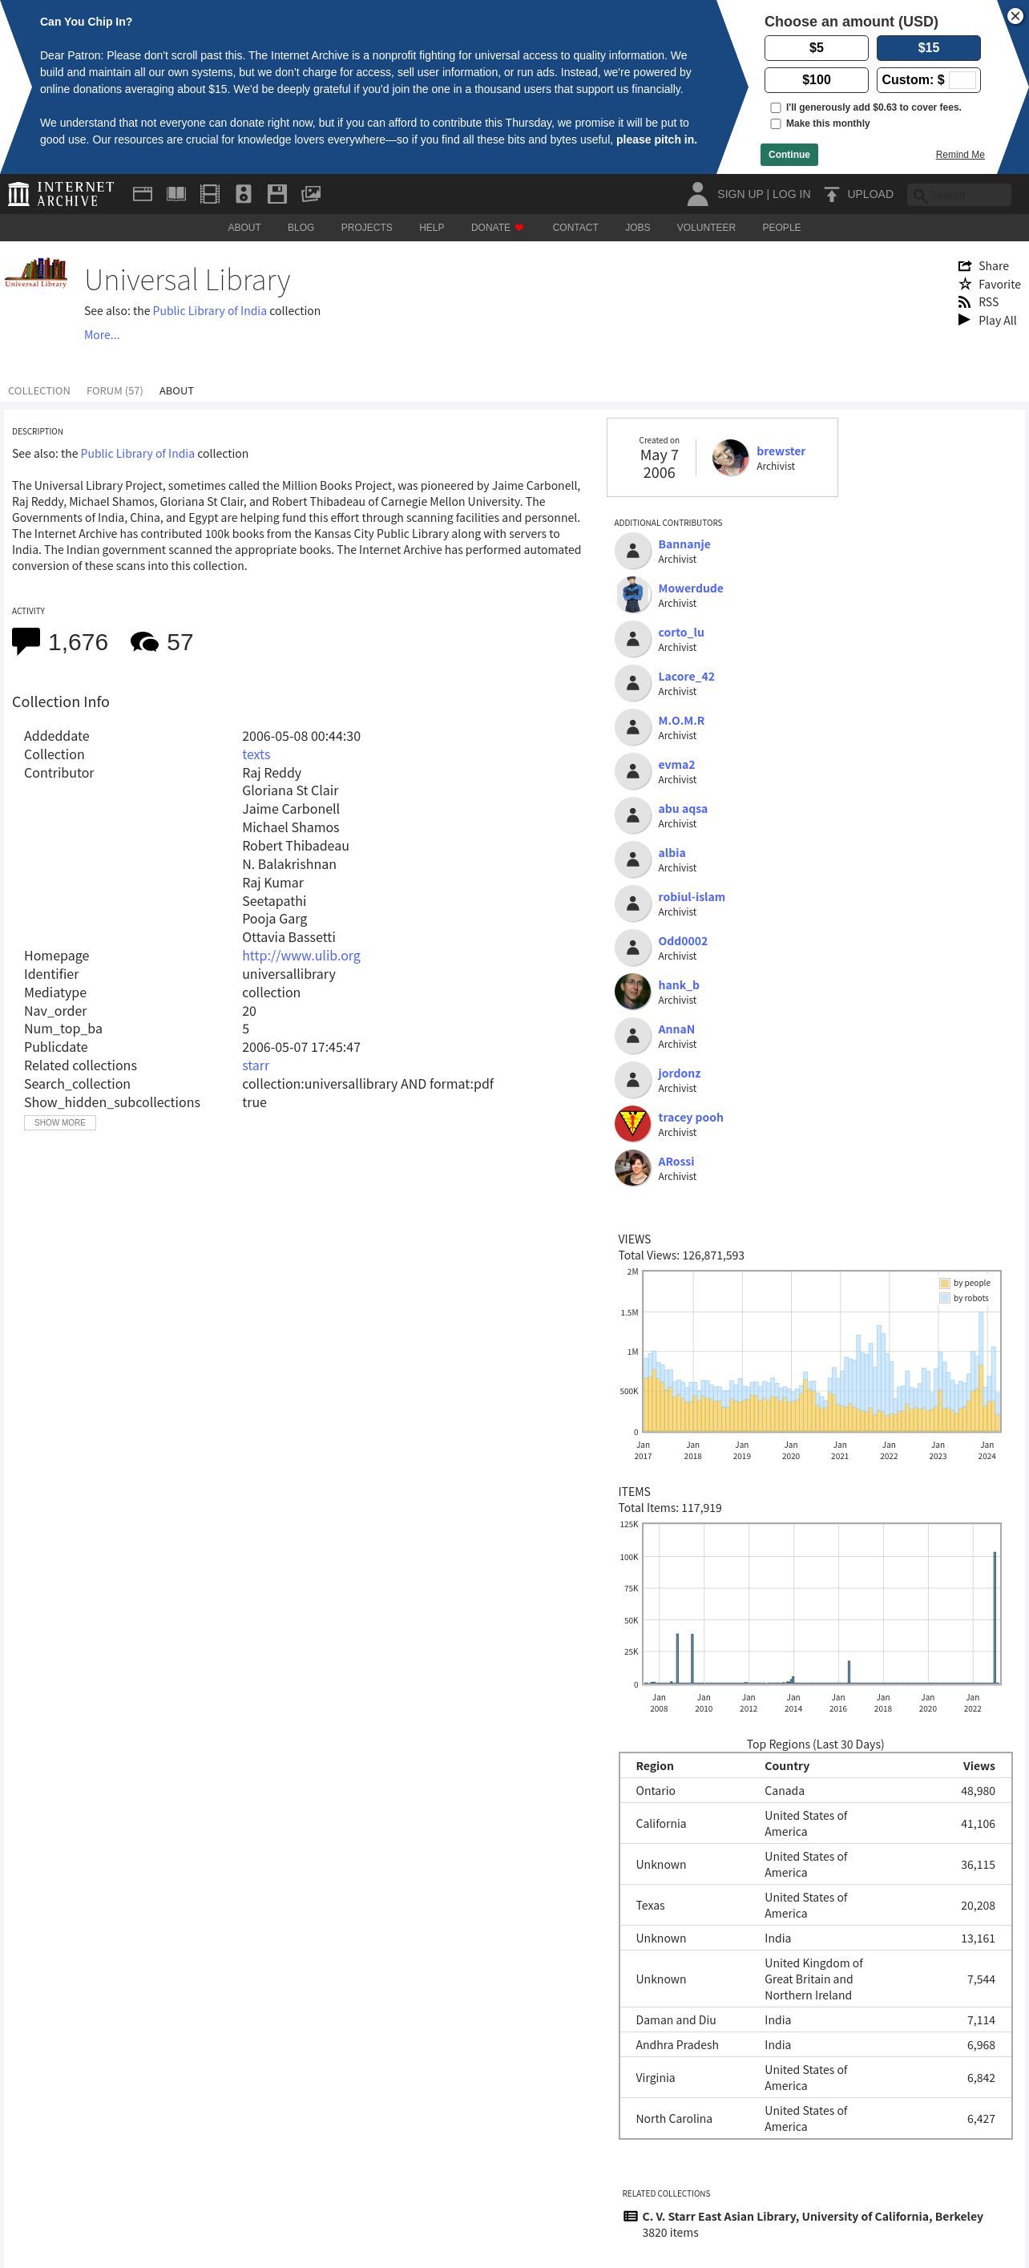This screenshot has width=1029, height=2268.
Task: Select the $15 donation amount
Action: click(x=929, y=47)
